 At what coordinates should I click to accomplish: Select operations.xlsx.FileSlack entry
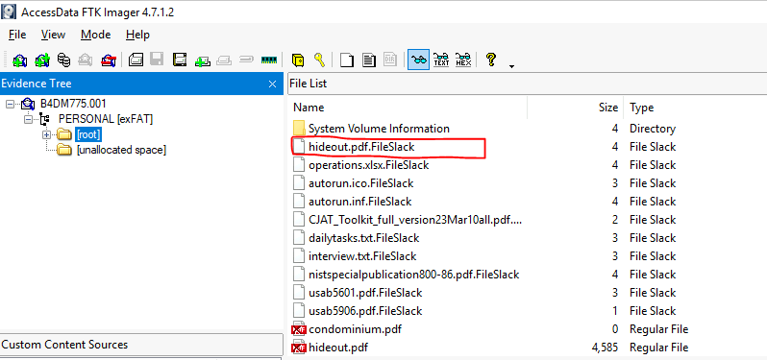tap(368, 165)
